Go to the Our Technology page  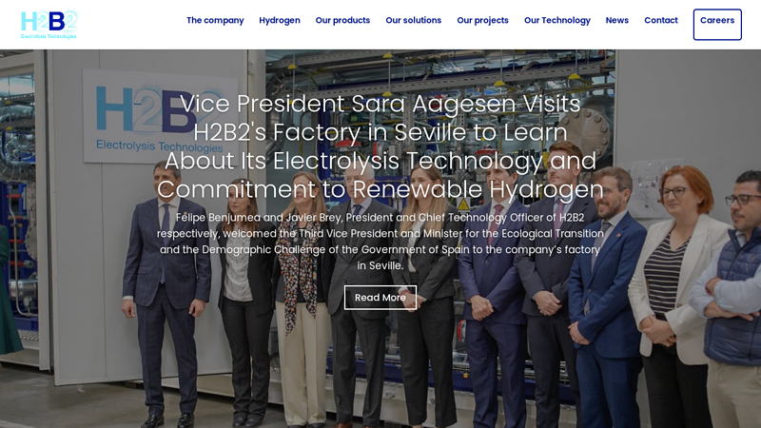[x=557, y=20]
